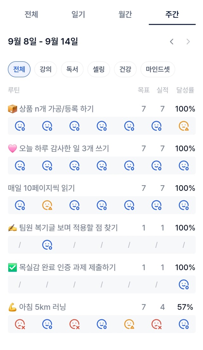Switch to the 월간 tab
Viewport: 203px width, 350px height.
point(125,15)
